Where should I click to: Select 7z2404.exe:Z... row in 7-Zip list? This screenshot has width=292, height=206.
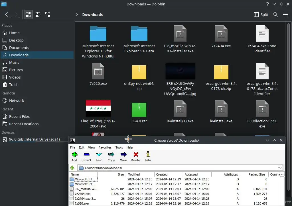(x=175, y=199)
